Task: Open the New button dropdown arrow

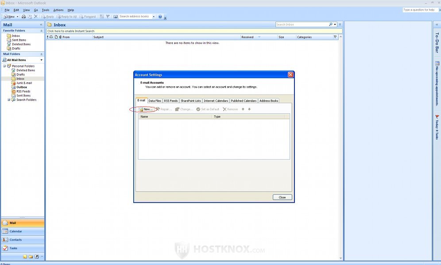Action: 17,16
